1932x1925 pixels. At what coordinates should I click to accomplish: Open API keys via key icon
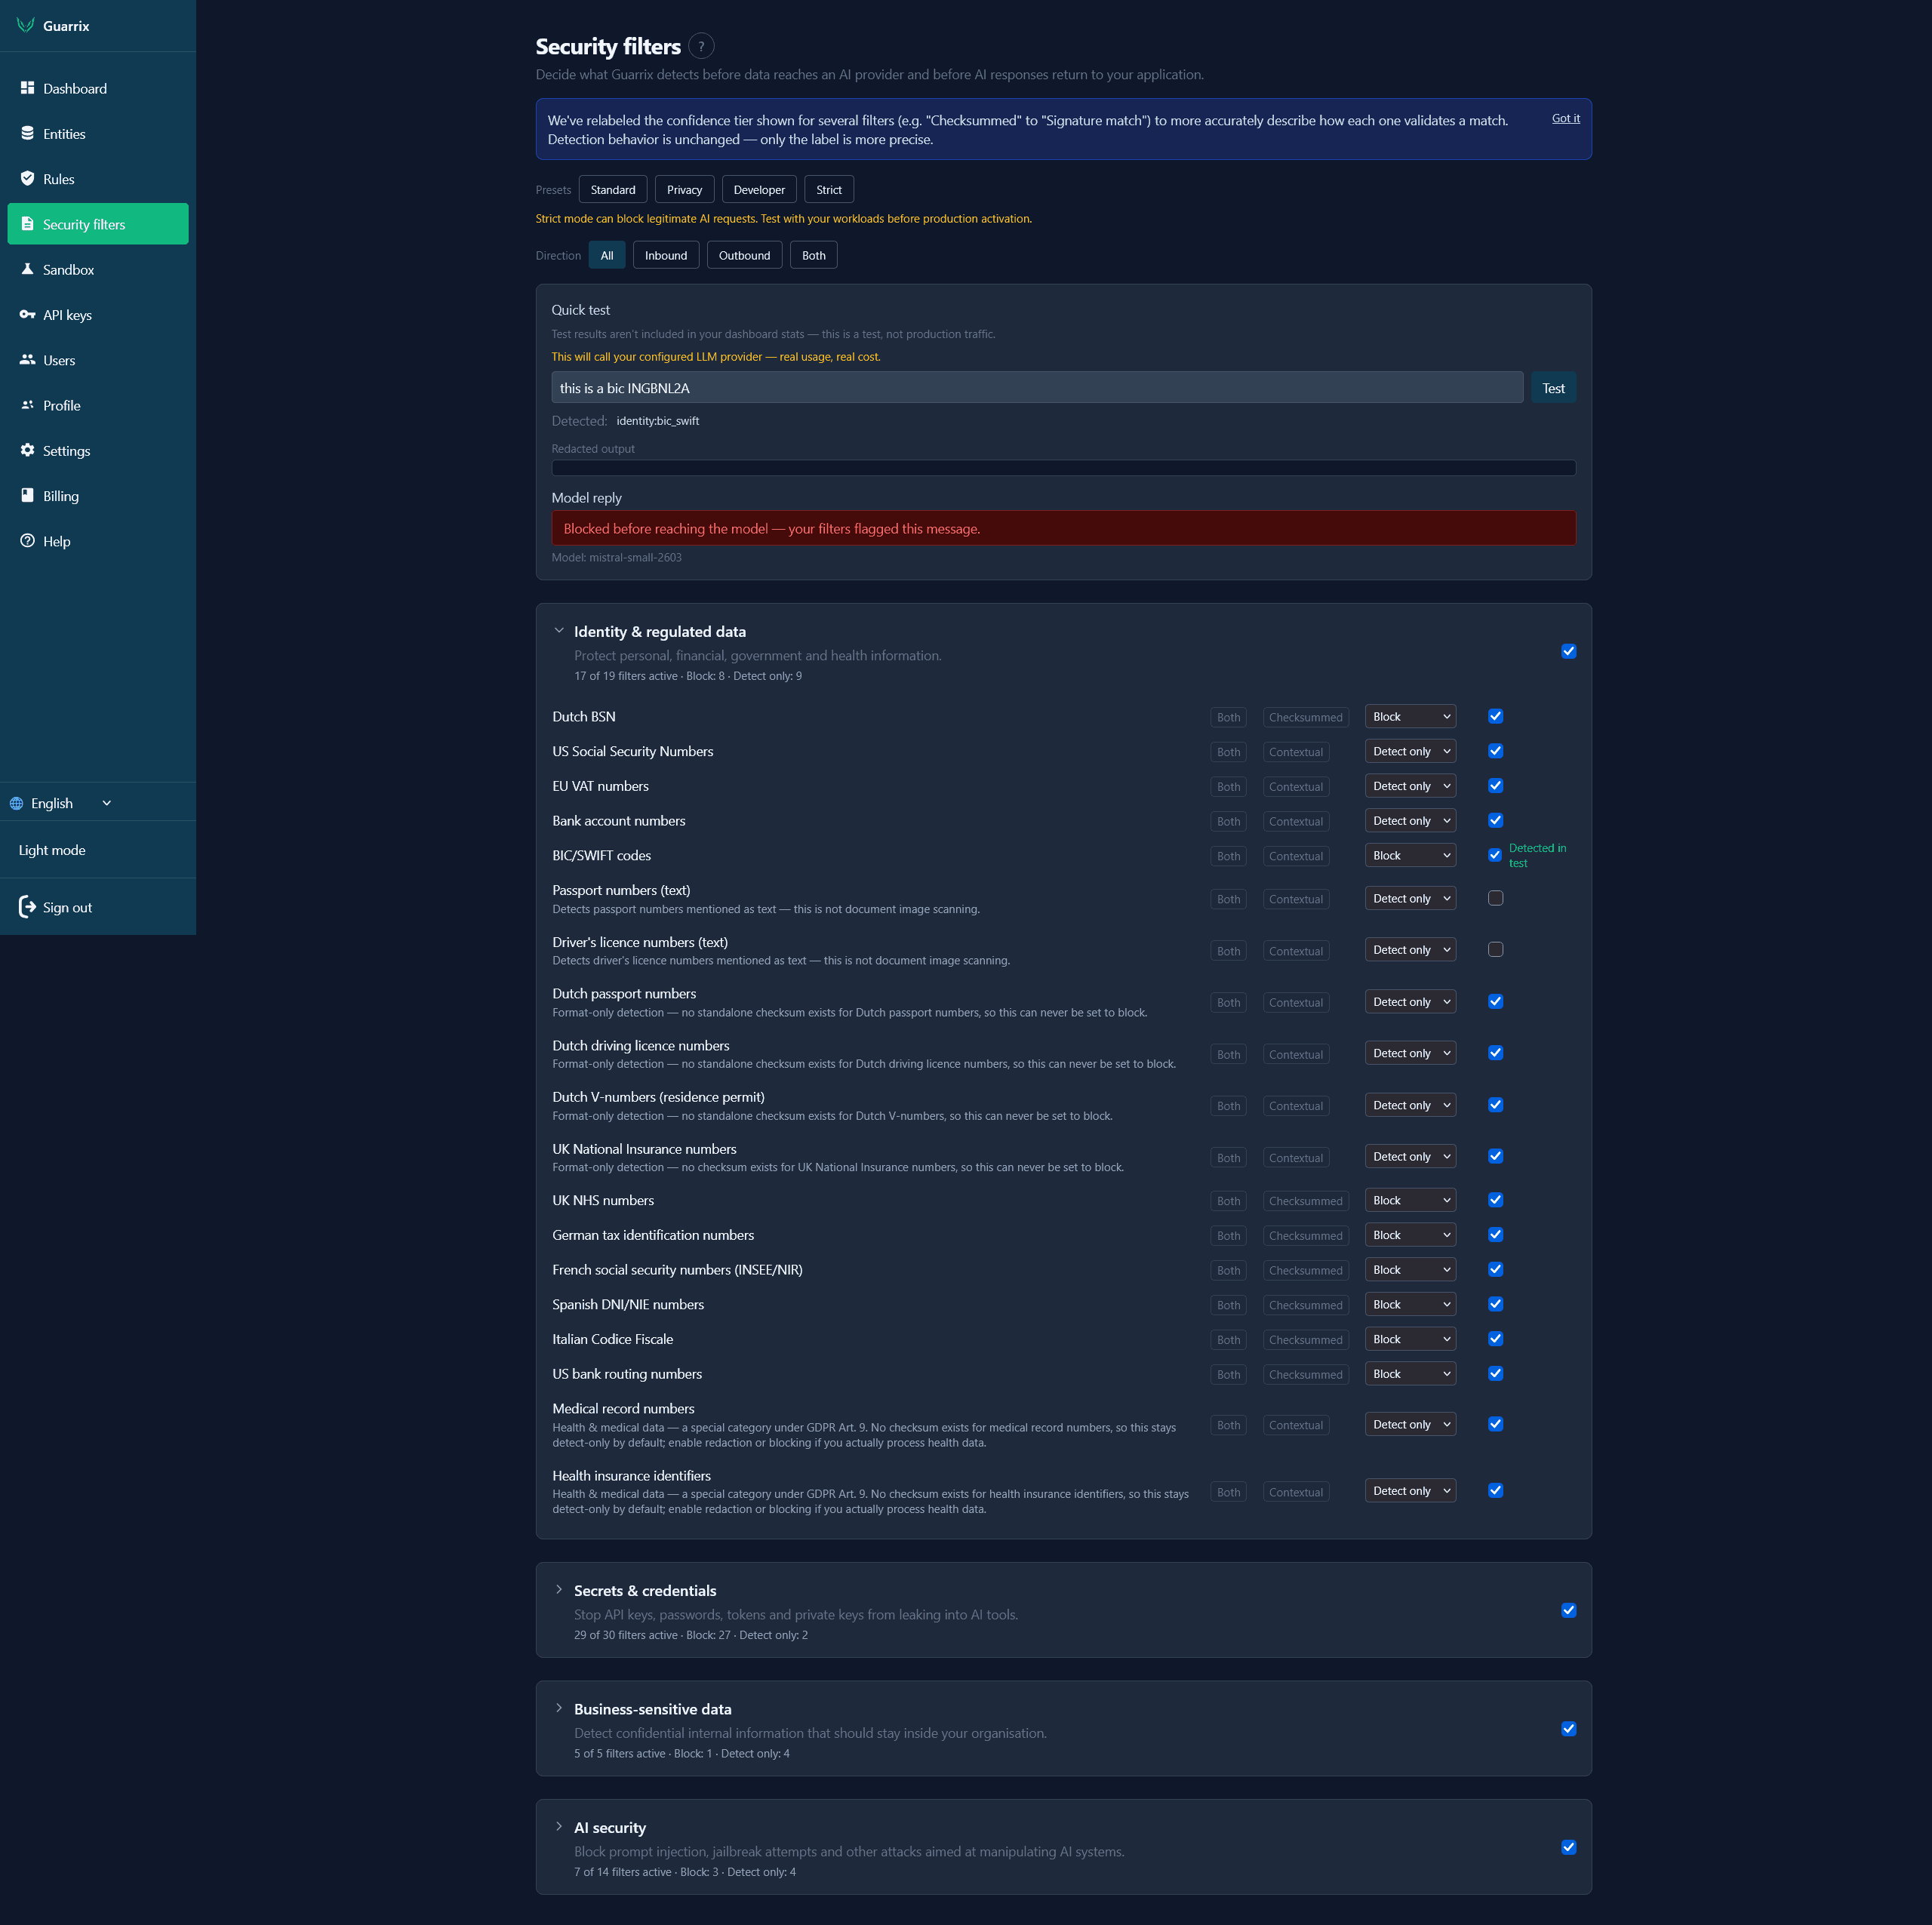coord(27,314)
